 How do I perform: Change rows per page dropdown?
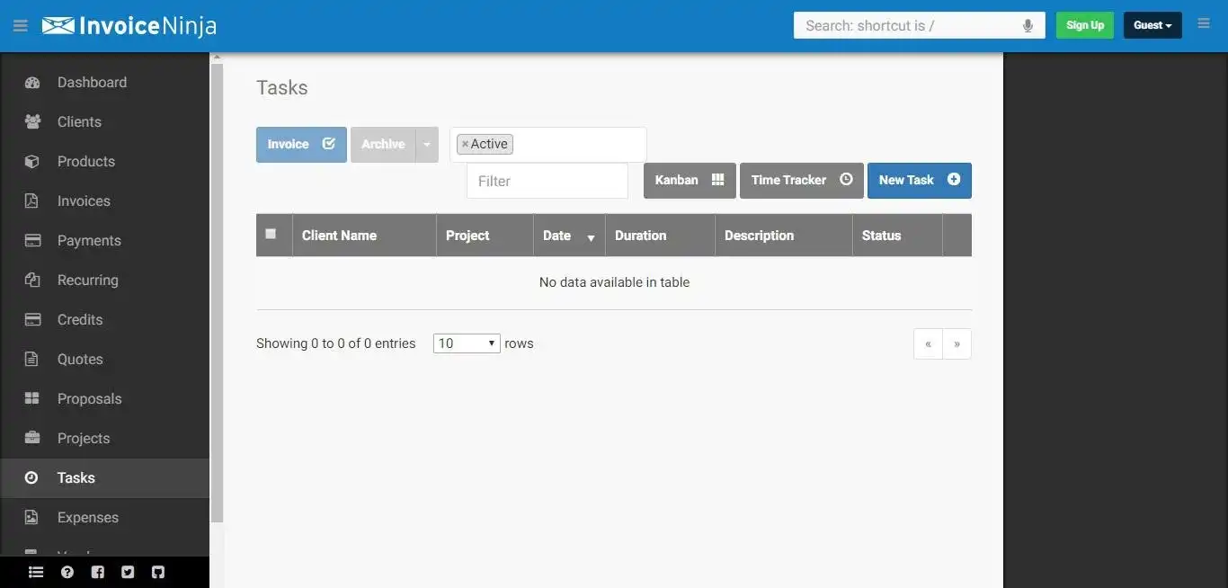tap(466, 343)
